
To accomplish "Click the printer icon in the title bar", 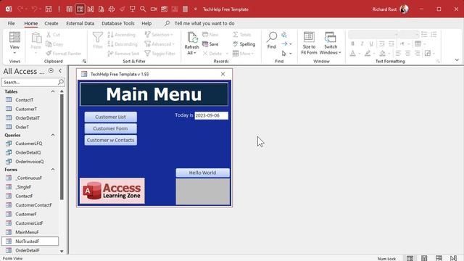I will coord(112,9).
